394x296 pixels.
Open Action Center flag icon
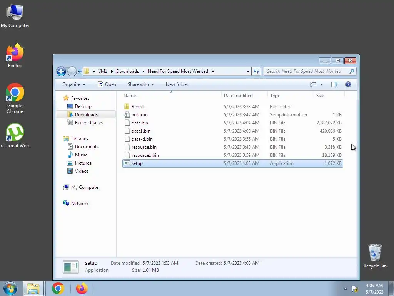[x=355, y=289]
